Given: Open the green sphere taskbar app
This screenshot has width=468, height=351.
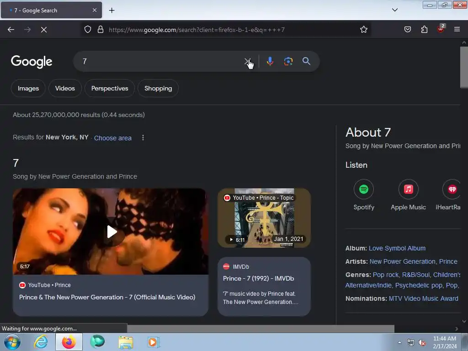Looking at the screenshot, I should point(97,342).
